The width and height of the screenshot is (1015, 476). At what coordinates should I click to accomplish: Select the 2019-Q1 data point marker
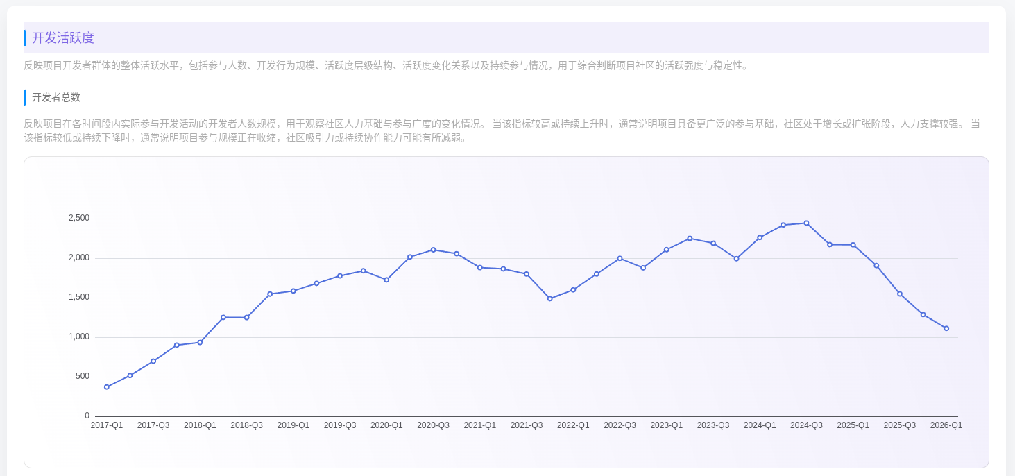[x=293, y=291]
